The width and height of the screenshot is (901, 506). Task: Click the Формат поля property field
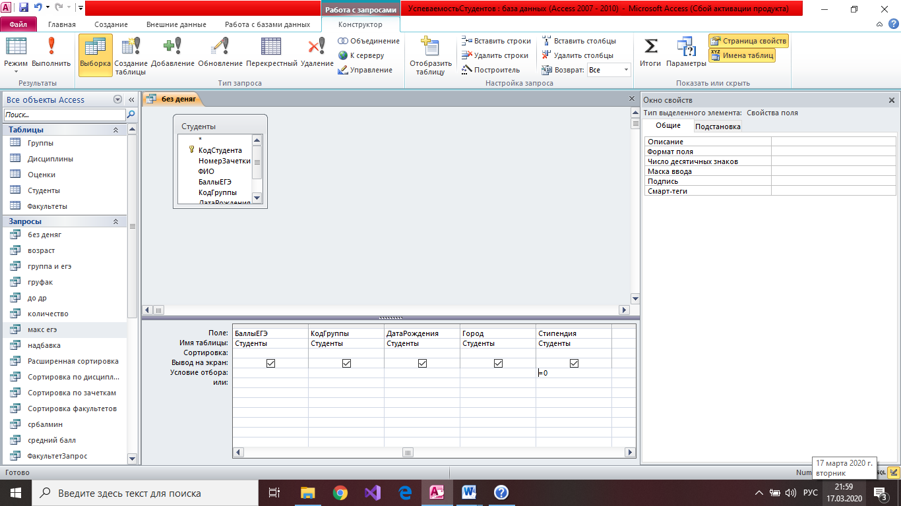click(x=834, y=152)
